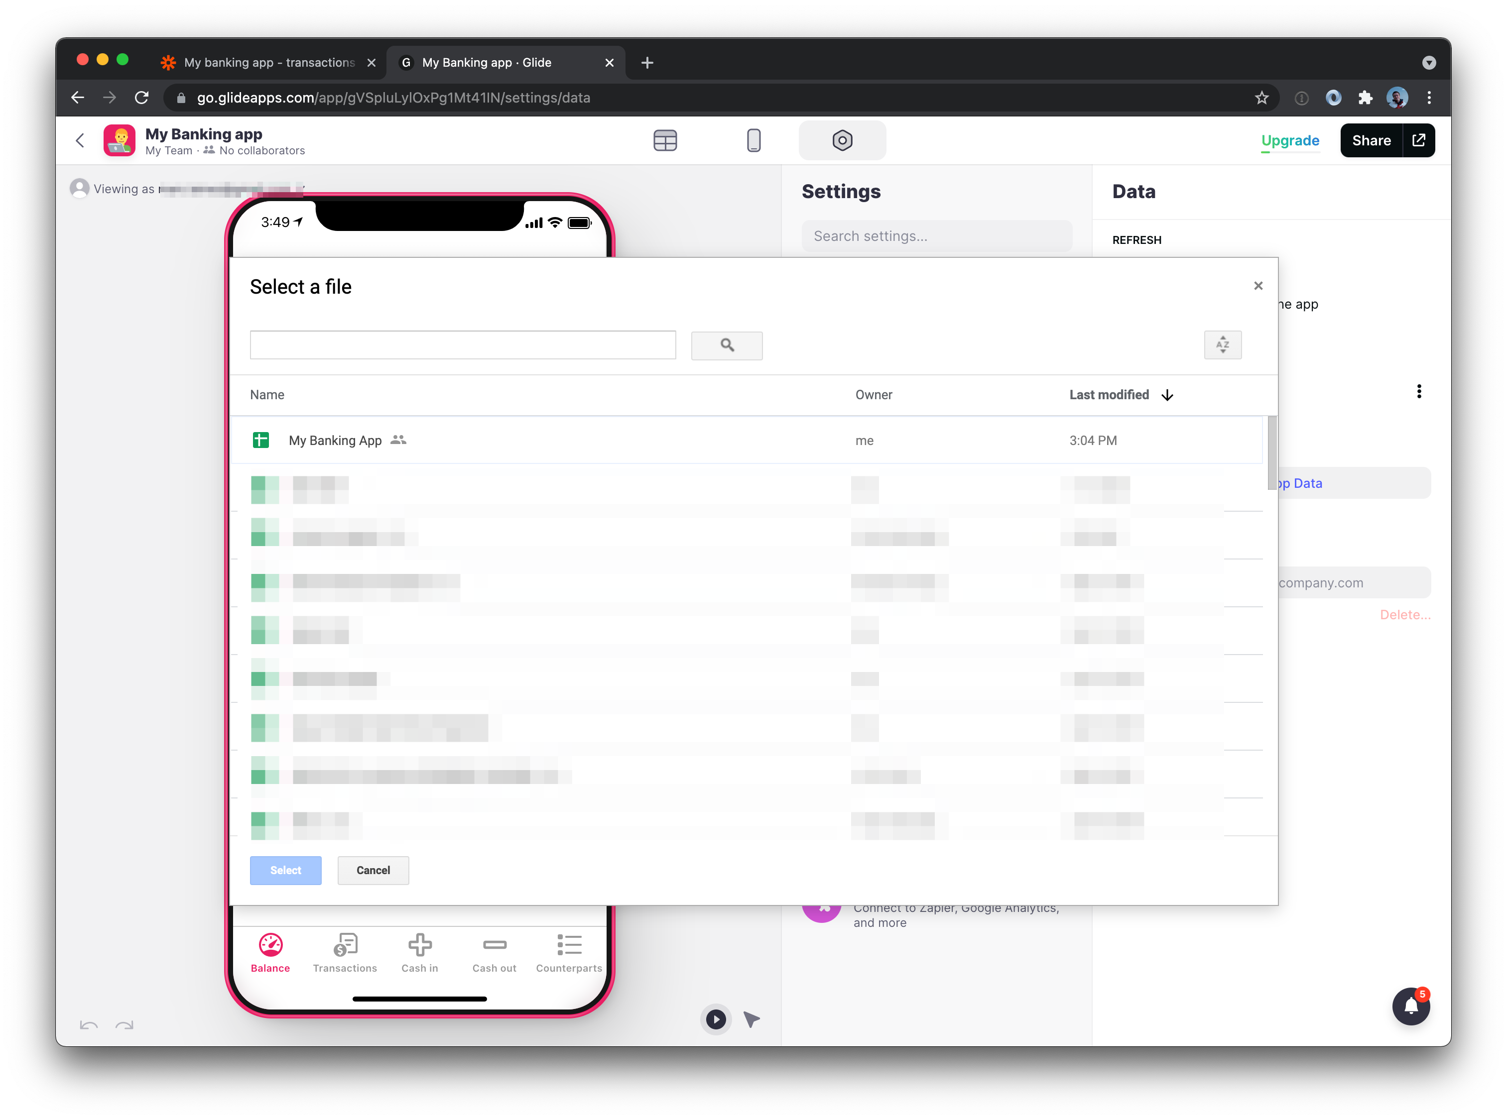The height and width of the screenshot is (1120, 1507).
Task: Click the file search text field
Action: tap(463, 345)
